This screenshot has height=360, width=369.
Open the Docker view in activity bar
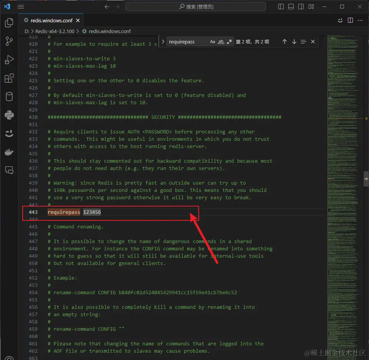9,152
